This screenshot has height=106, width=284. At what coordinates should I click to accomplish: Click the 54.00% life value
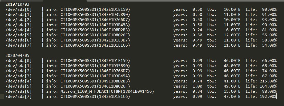pos(269,45)
